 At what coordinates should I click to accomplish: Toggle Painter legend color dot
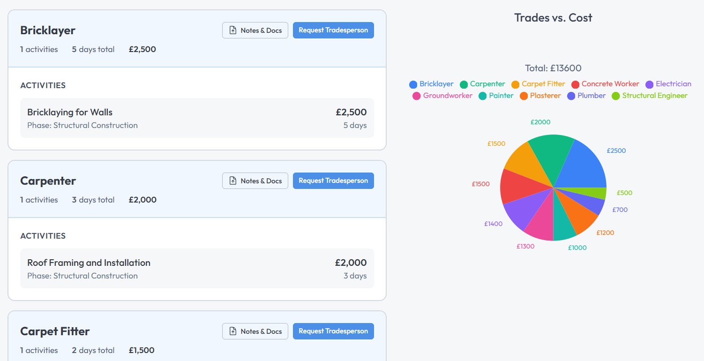482,96
